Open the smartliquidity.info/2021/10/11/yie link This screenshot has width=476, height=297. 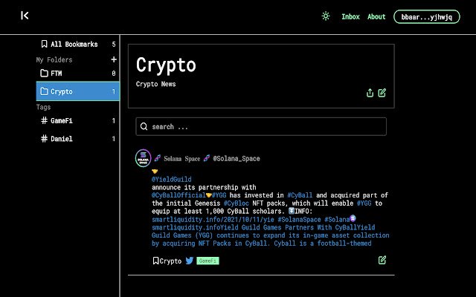tap(213, 220)
